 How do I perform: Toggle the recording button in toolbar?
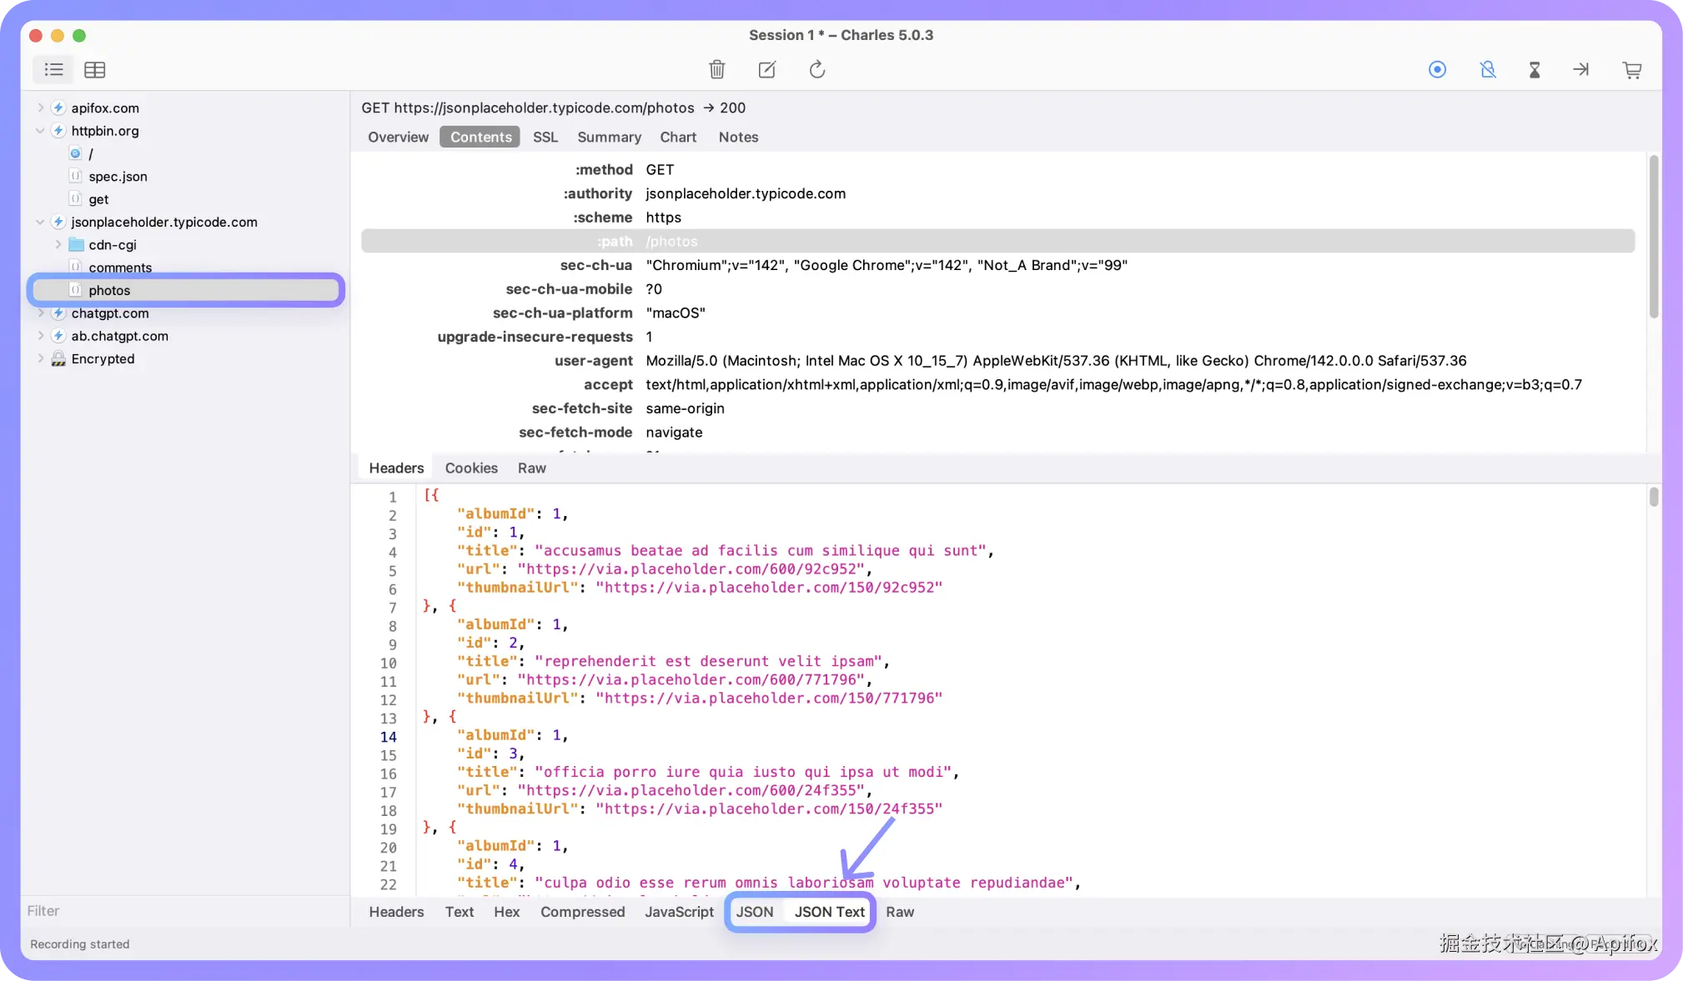1437,70
